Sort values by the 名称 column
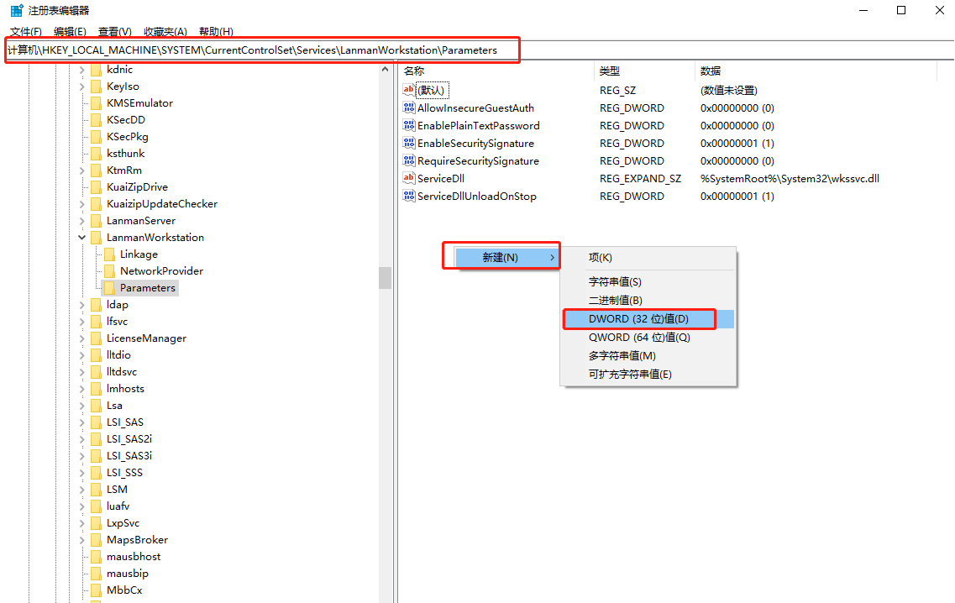Image resolution: width=955 pixels, height=603 pixels. 413,71
